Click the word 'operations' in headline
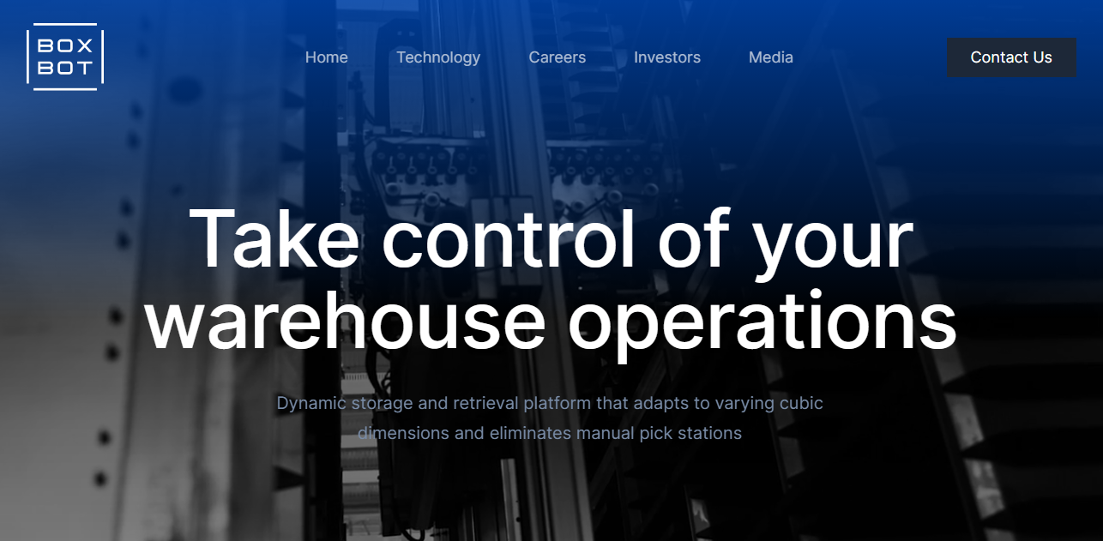The height and width of the screenshot is (541, 1103). [x=762, y=325]
